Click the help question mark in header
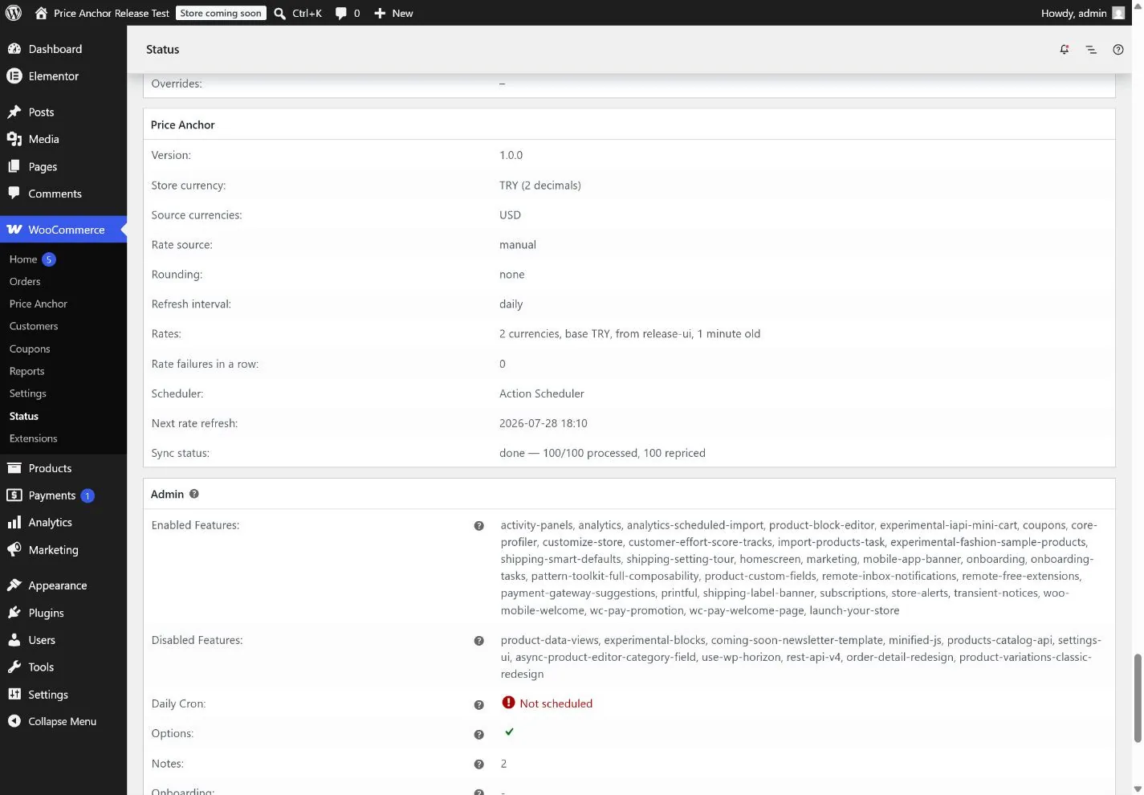1144x795 pixels. tap(1118, 49)
